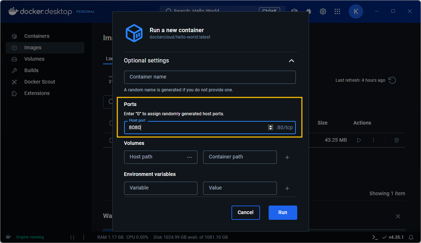Click the Extensions puzzle icon

tap(14, 93)
